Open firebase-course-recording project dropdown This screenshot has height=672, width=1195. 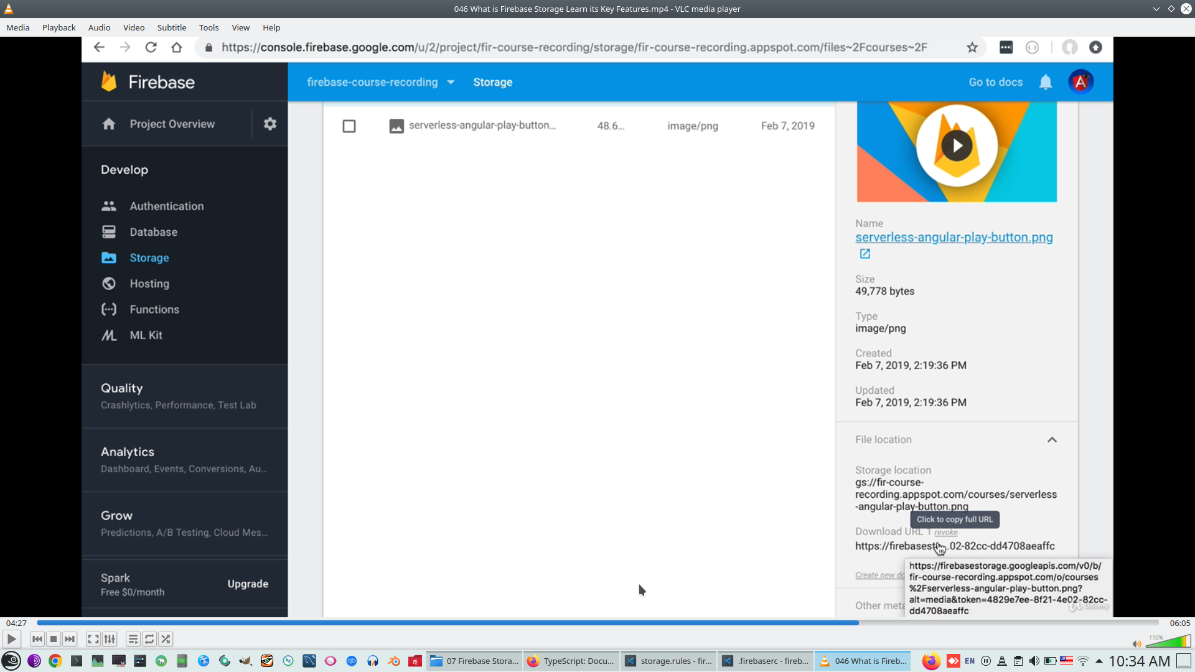tap(380, 82)
